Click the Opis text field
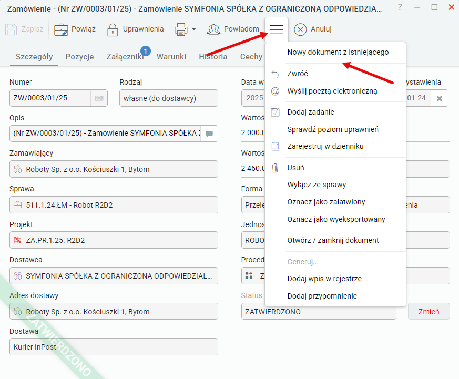459x379 pixels. (105, 134)
